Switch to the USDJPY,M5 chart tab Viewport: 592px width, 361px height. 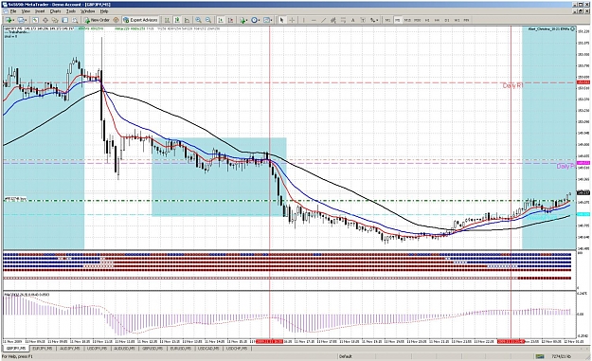click(96, 349)
